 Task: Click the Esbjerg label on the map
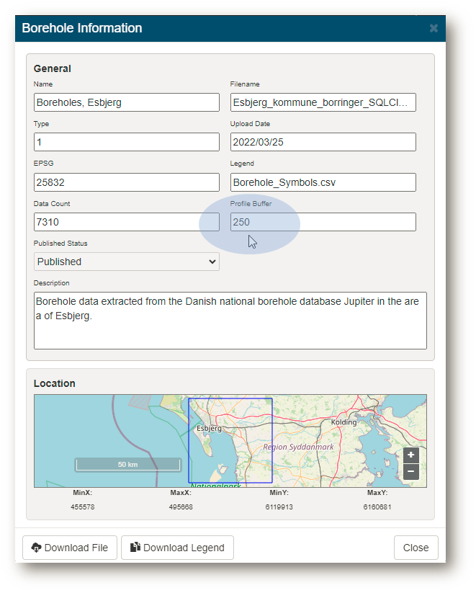(x=209, y=429)
